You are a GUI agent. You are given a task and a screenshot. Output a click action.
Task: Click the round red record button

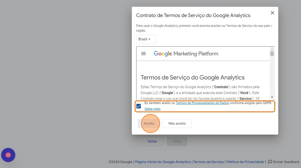8,155
